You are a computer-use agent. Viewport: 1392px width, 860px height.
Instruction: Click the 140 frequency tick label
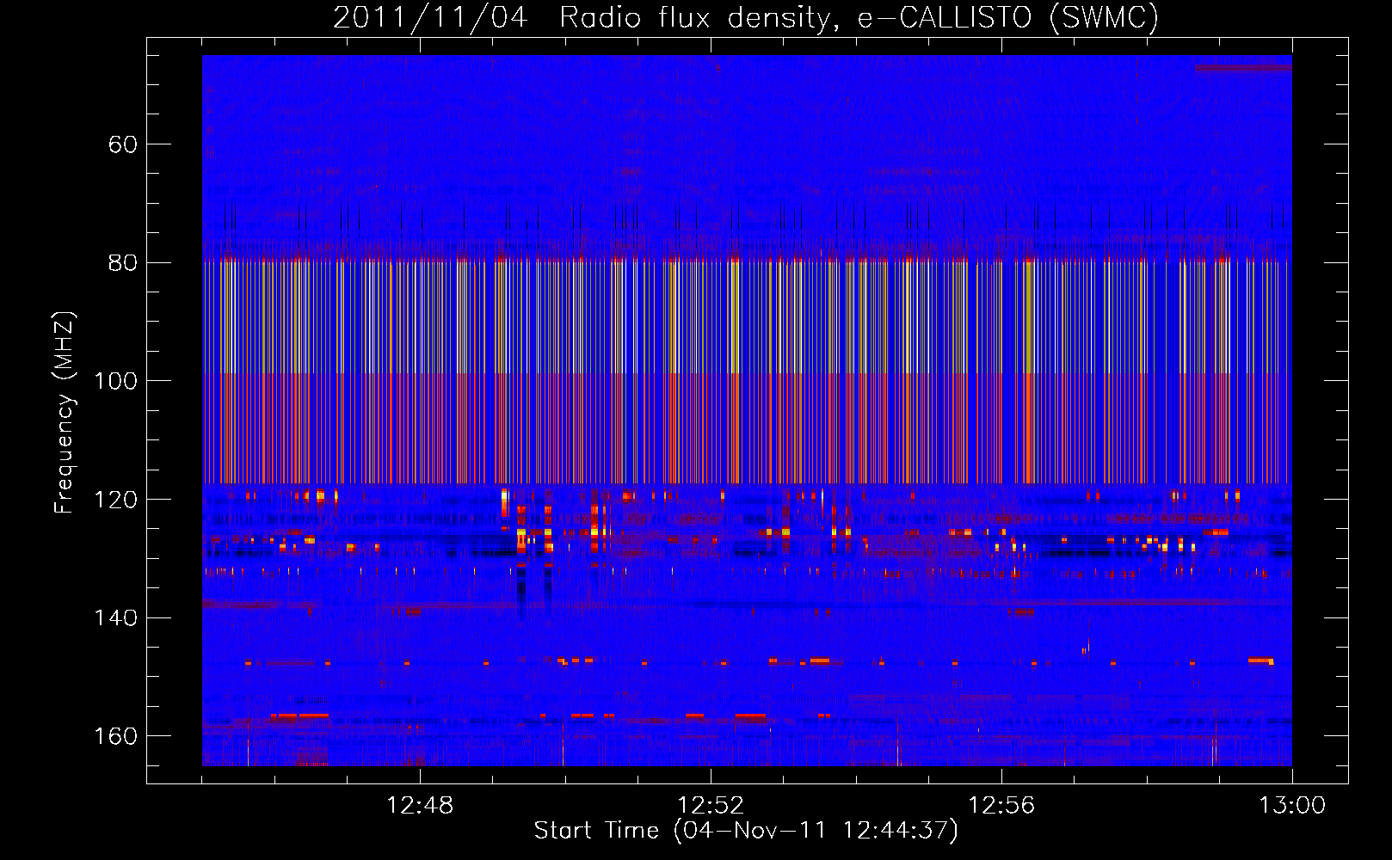[115, 618]
